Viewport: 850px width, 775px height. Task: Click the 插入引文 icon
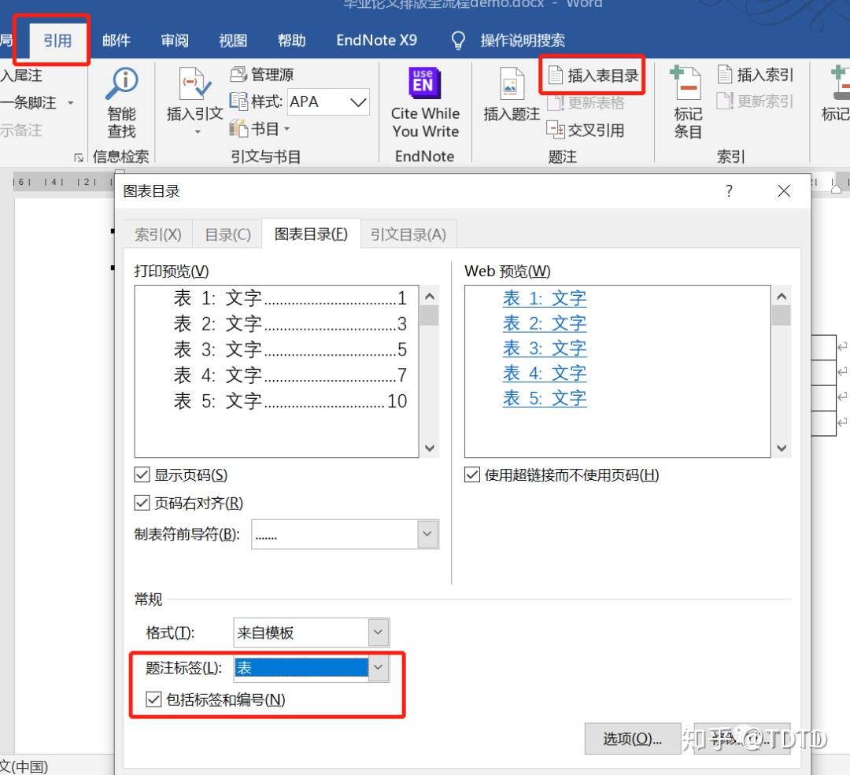pyautogui.click(x=194, y=83)
